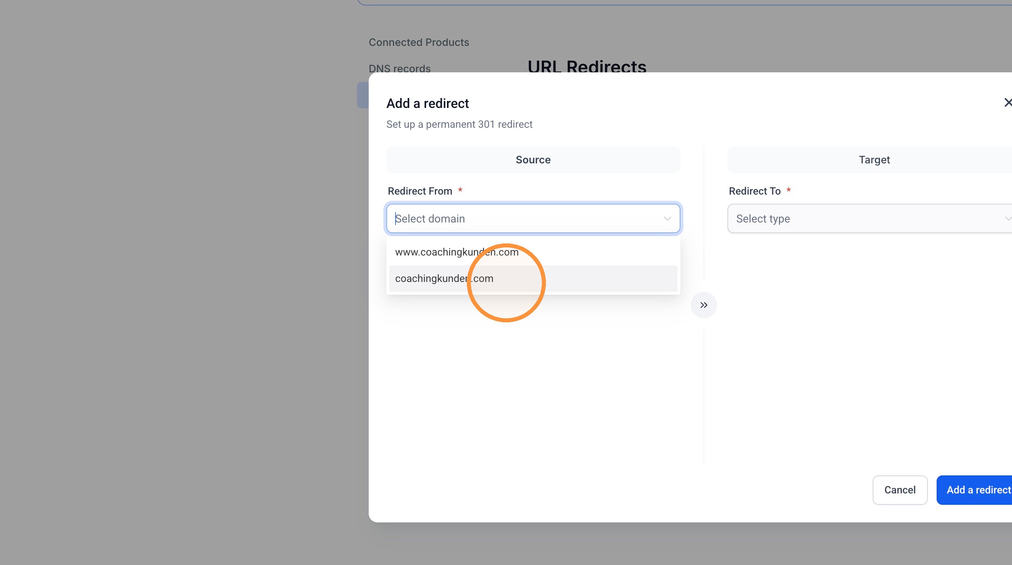Click the blue Add a redirect button
This screenshot has height=565, width=1012.
click(974, 490)
